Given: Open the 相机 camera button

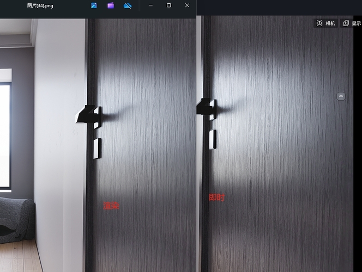Looking at the screenshot, I should (325, 23).
